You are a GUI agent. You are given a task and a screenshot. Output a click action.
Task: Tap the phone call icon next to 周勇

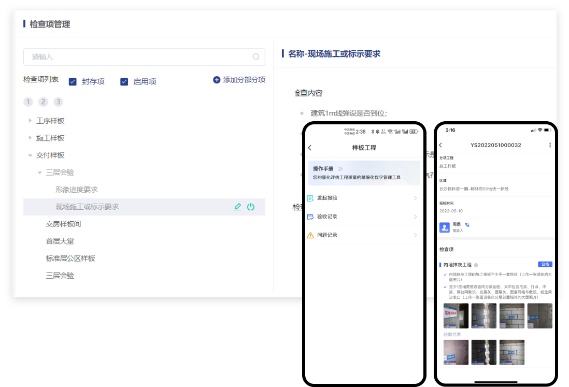pyautogui.click(x=467, y=224)
